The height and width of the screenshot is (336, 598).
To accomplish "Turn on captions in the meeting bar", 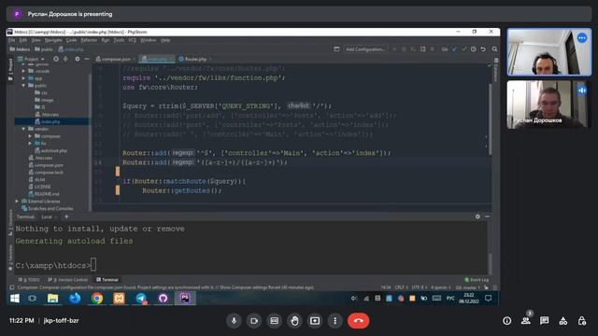I will pos(274,321).
